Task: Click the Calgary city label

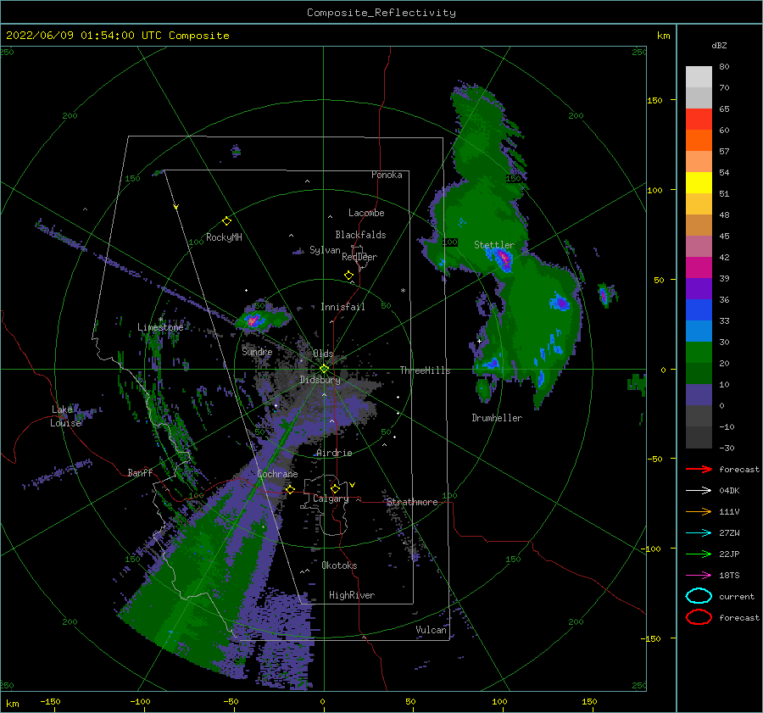Action: coord(331,499)
